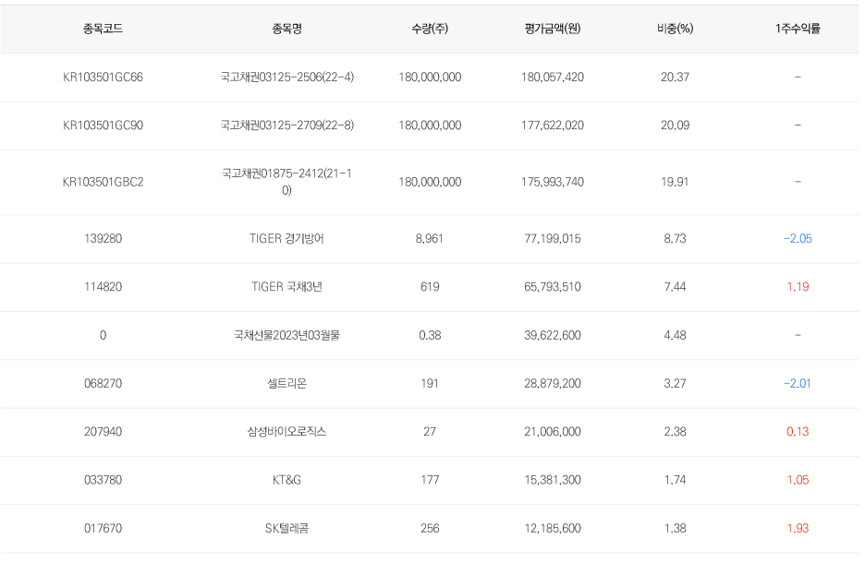Screen dimensions: 865x562
Task: Click the 평가금액(원) column header
Action: (x=553, y=29)
